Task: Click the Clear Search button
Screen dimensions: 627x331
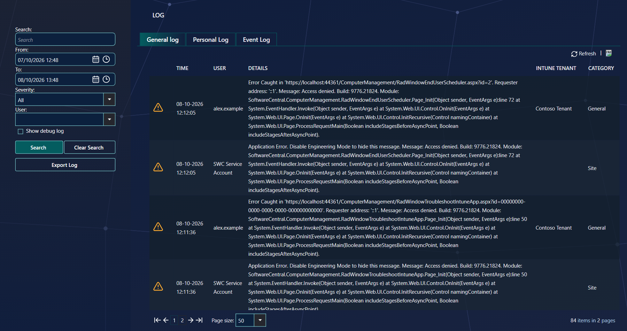Action: tap(90, 147)
